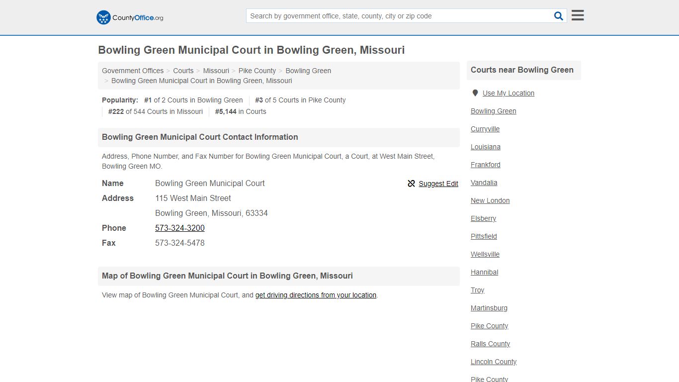Click the address 115 West Main Street
The width and height of the screenshot is (679, 382).
tap(193, 198)
